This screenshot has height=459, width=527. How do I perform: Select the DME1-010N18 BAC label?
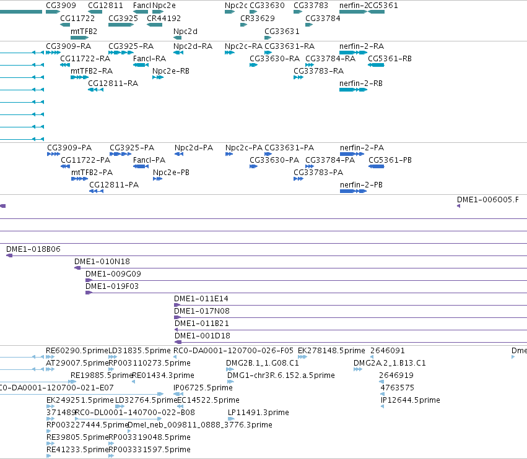click(102, 262)
